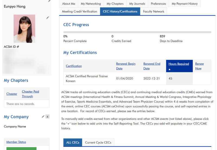Viewport: 217px width, 150px height.
Task: Switch to the My Chapters tab
Action: click(x=115, y=4)
